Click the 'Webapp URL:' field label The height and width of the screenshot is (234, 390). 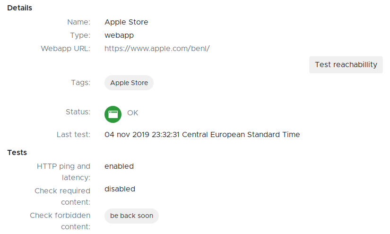point(65,48)
